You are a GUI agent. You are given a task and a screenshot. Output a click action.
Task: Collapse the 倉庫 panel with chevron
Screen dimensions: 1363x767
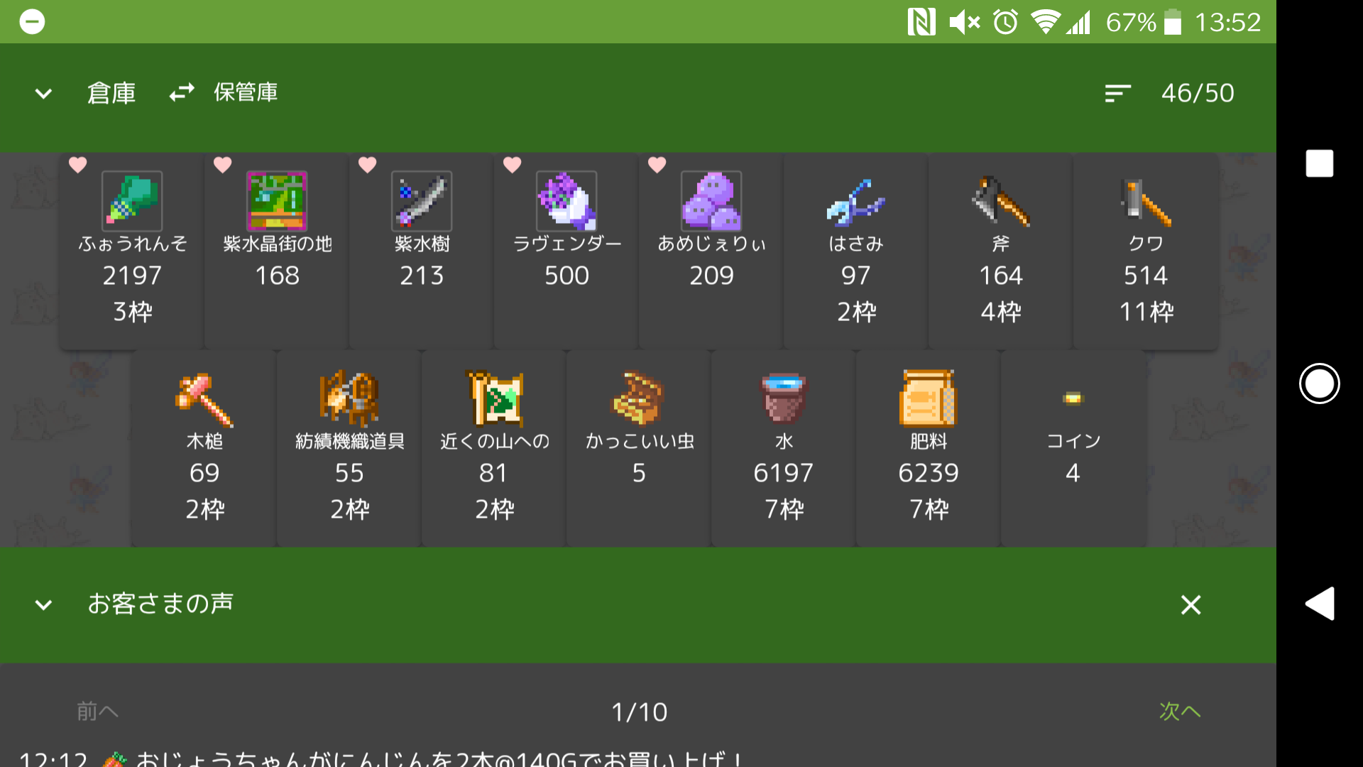click(44, 94)
